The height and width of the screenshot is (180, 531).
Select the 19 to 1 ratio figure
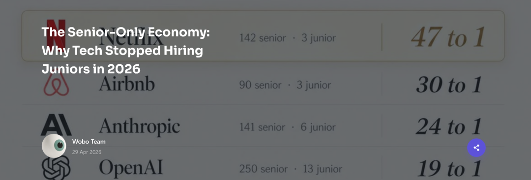point(449,168)
